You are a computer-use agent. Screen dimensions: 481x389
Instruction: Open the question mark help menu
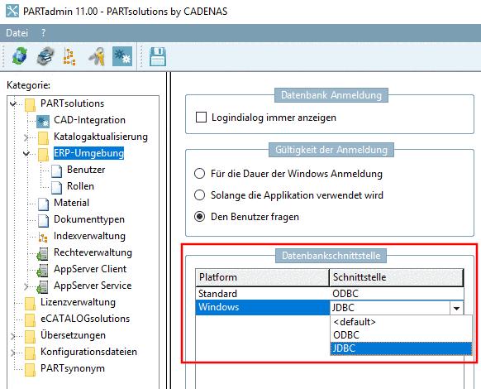pyautogui.click(x=43, y=32)
